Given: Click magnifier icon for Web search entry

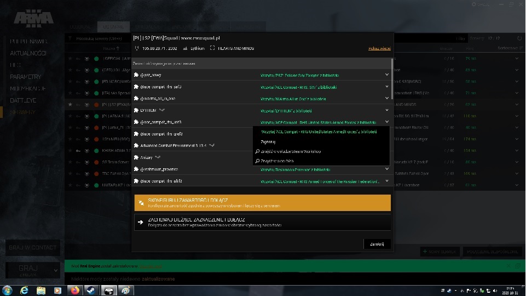Looking at the screenshot, I should point(257,161).
